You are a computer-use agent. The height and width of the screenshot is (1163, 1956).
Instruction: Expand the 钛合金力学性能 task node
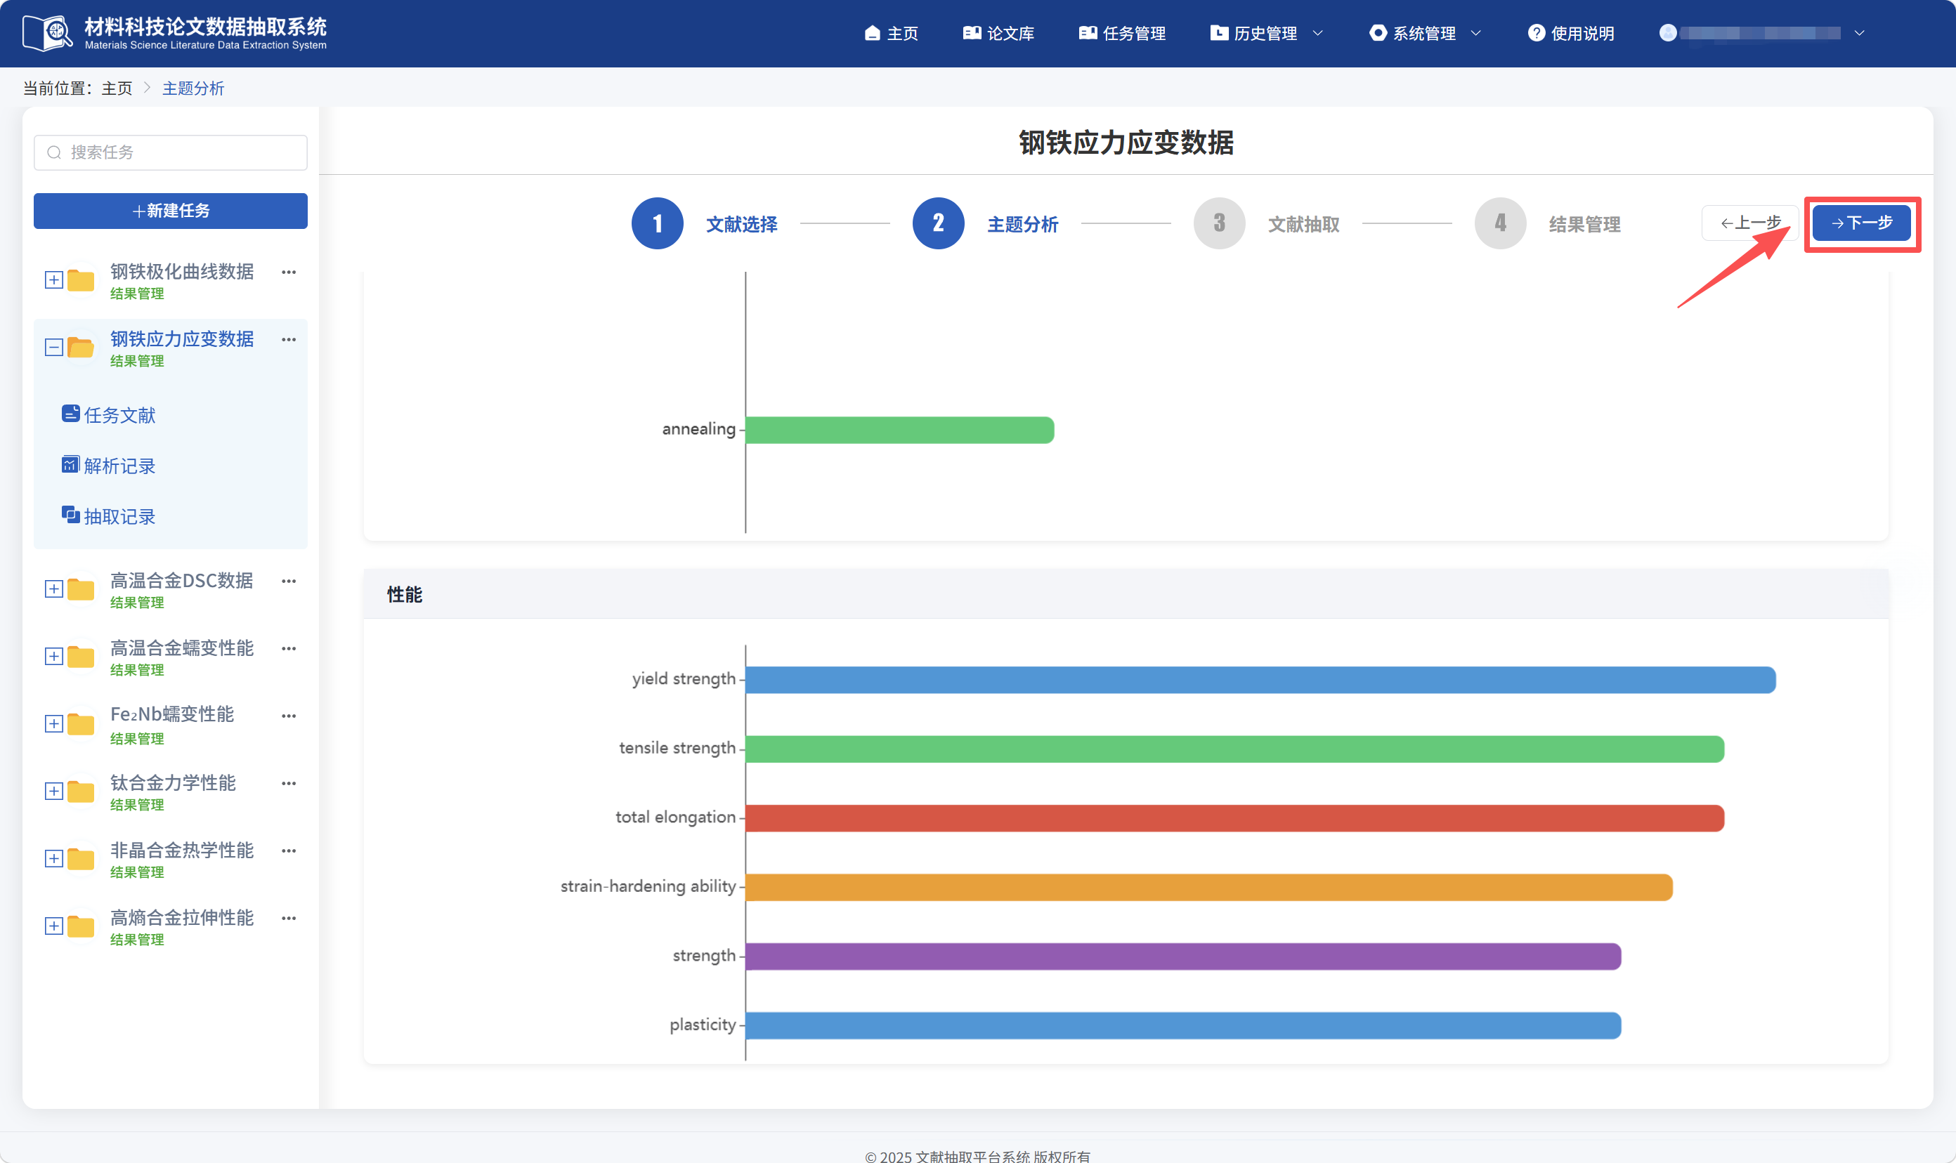point(53,791)
